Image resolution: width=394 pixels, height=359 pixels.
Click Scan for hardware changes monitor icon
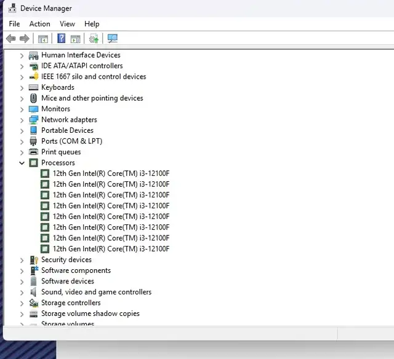(x=112, y=39)
